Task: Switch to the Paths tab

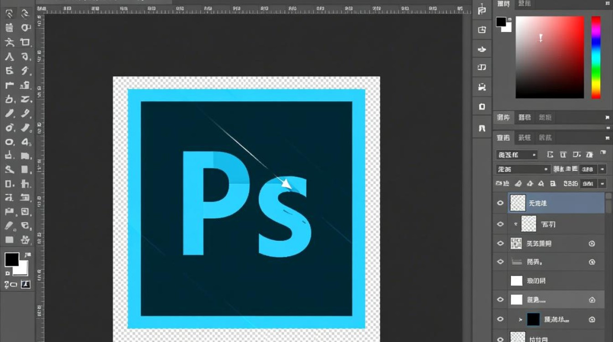Action: (545, 138)
